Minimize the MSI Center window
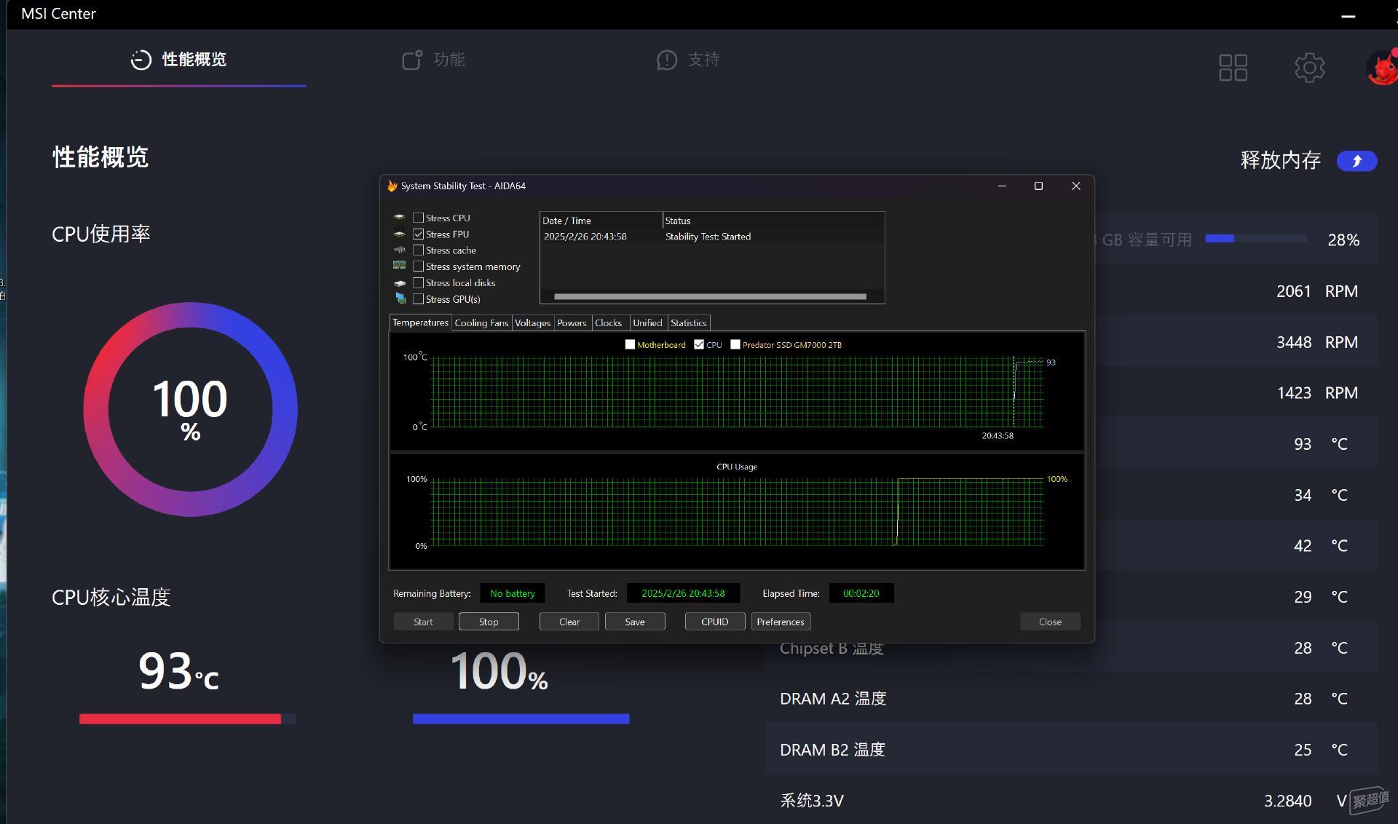1398x824 pixels. point(1348,15)
